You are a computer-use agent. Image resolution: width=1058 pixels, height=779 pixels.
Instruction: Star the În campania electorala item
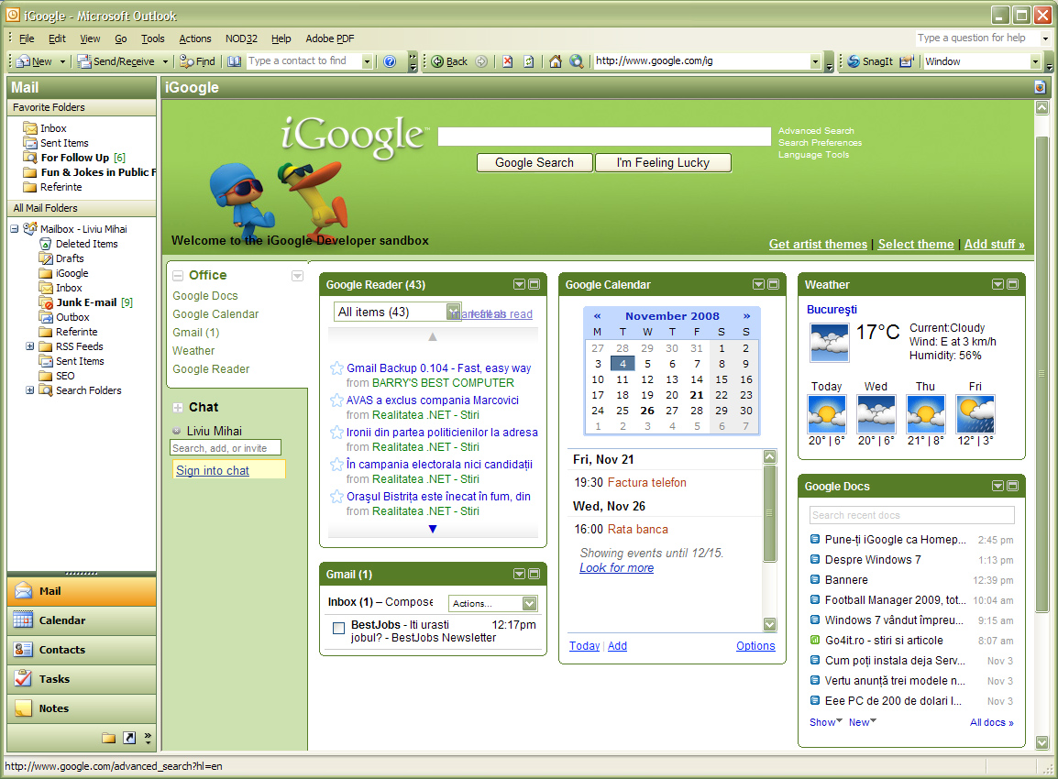(x=336, y=464)
